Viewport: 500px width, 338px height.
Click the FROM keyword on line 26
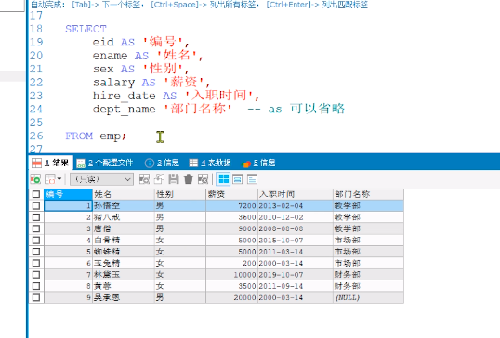[x=79, y=136]
